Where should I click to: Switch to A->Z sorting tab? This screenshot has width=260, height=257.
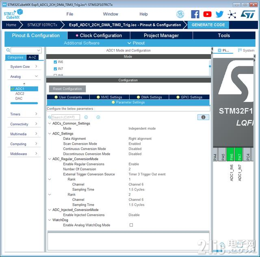click(x=32, y=57)
